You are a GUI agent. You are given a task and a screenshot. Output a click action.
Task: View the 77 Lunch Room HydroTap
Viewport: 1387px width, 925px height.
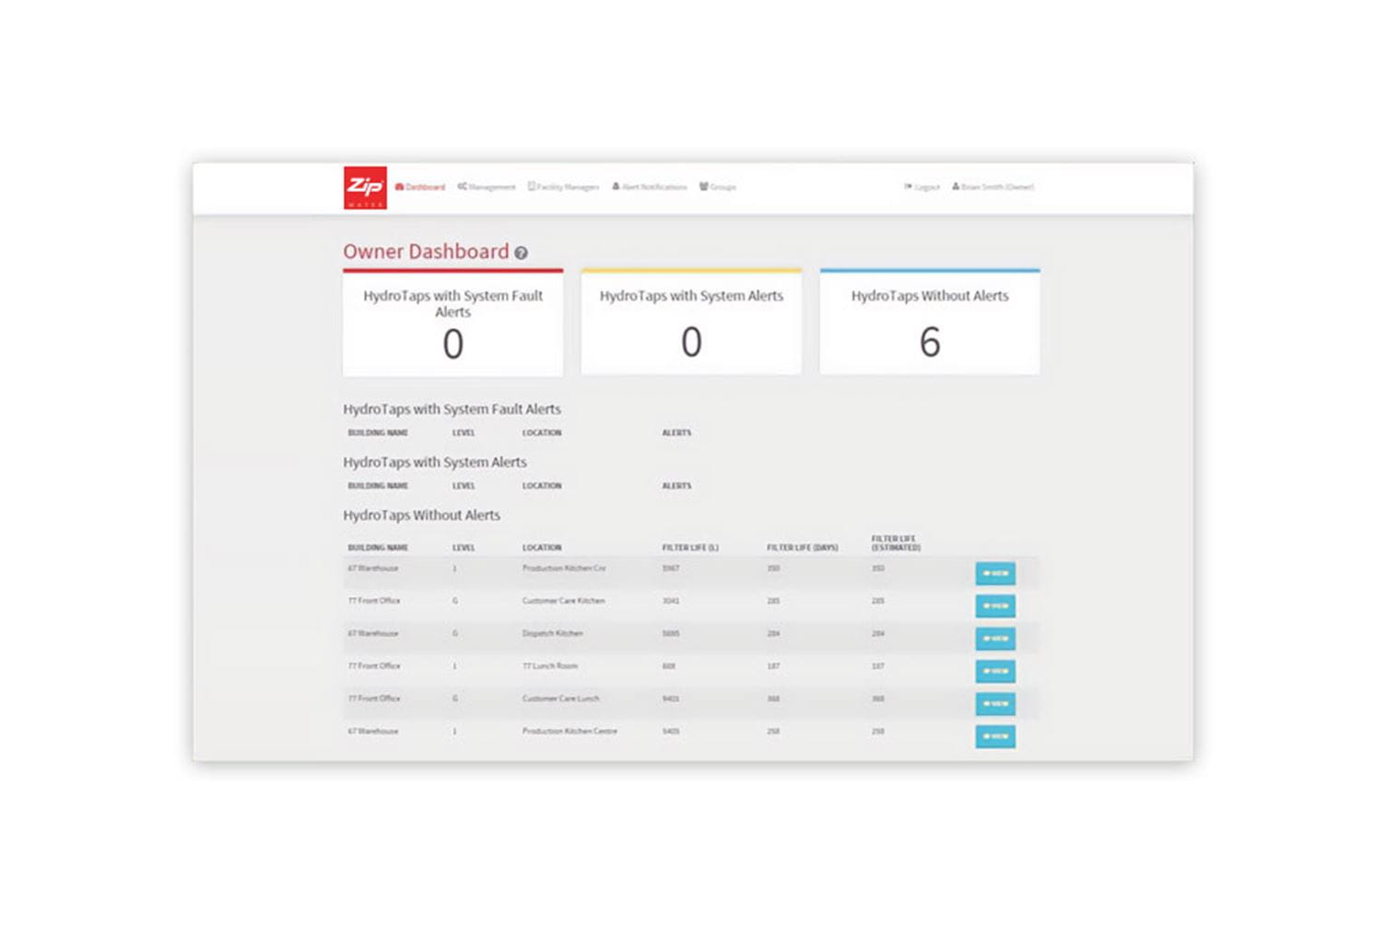(x=994, y=671)
